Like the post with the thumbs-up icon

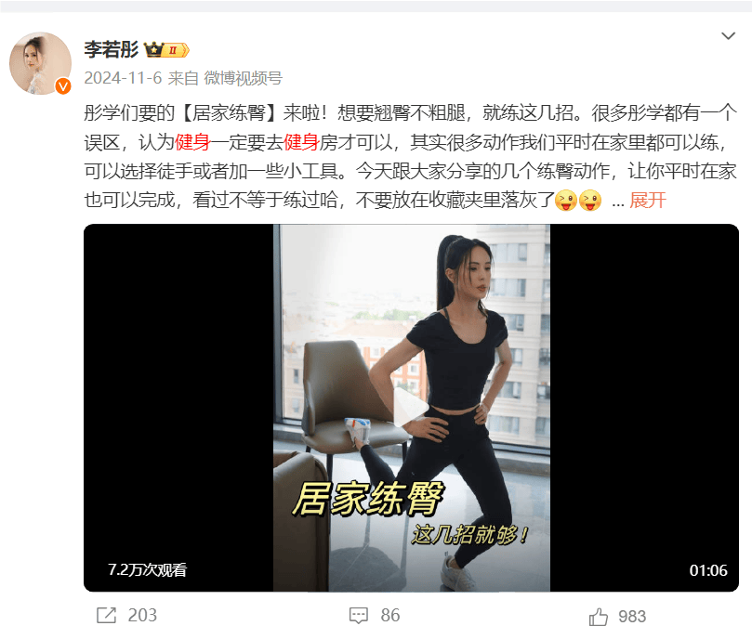pos(598,617)
